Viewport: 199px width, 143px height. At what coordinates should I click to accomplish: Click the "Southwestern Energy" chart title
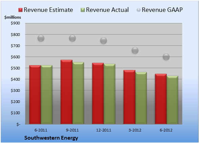pos(51,138)
